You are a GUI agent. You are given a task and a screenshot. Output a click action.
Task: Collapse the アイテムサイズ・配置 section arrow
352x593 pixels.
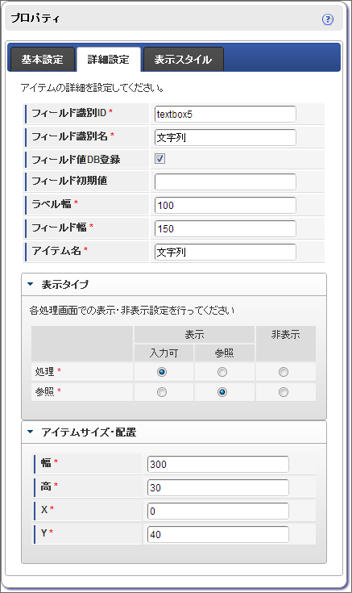31,432
